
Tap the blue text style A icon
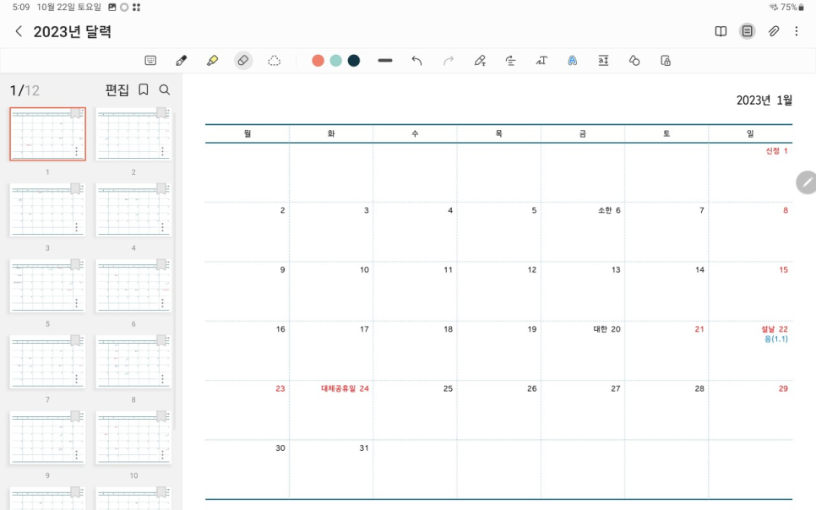click(x=573, y=60)
